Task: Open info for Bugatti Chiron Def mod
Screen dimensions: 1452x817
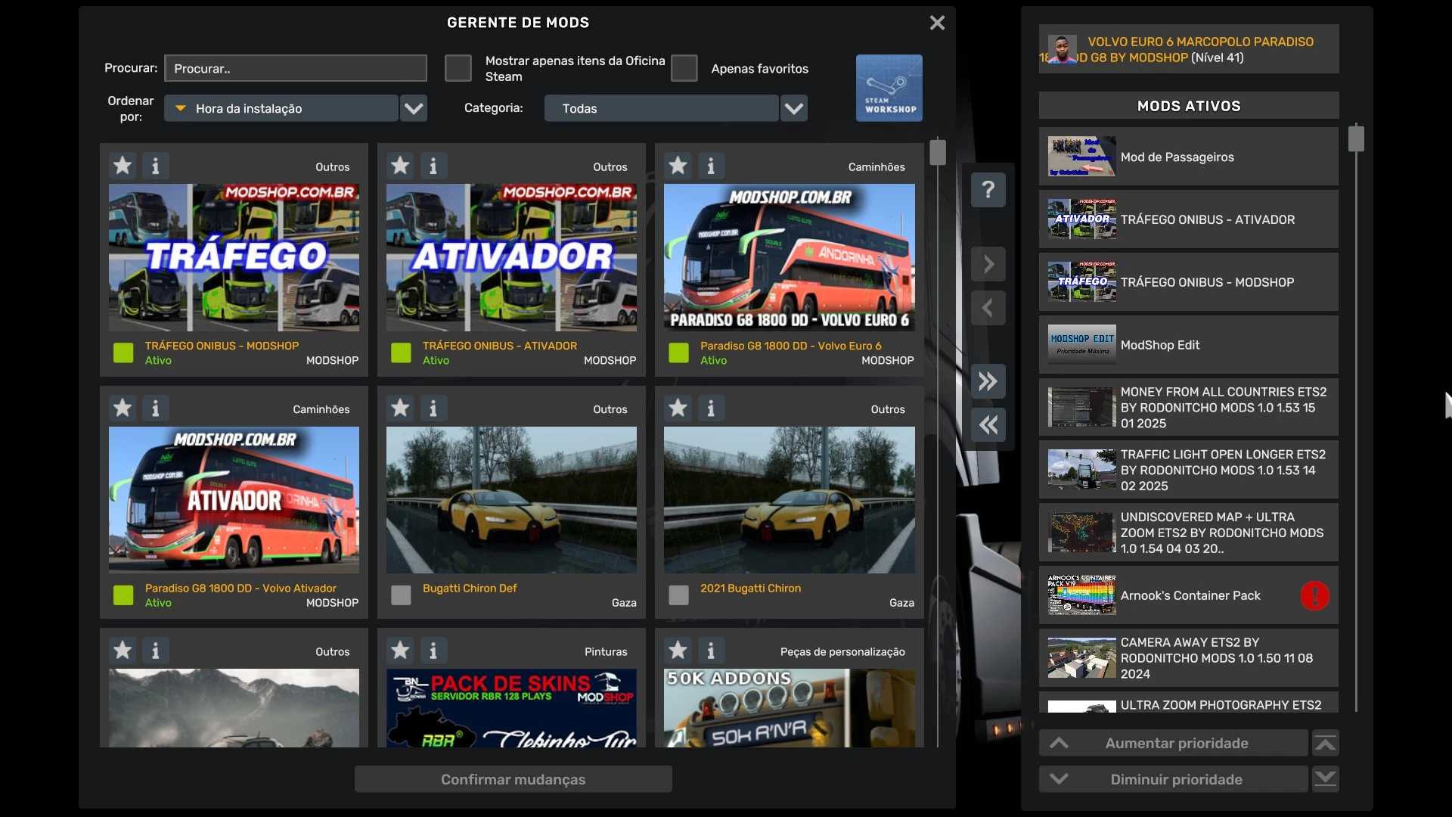Action: coord(433,408)
